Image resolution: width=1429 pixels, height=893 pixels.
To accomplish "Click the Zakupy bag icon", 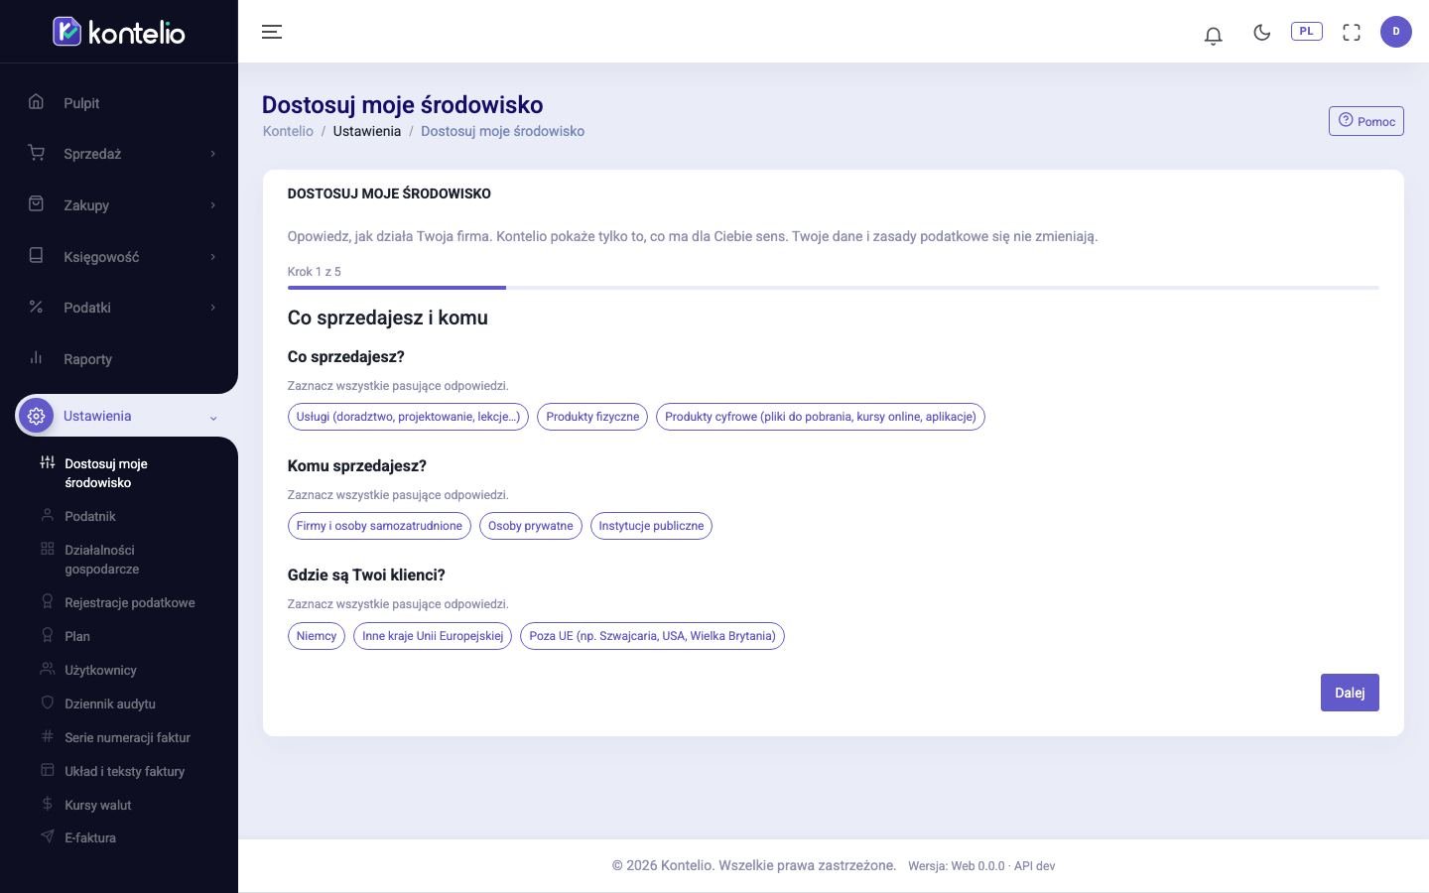I will tap(36, 203).
